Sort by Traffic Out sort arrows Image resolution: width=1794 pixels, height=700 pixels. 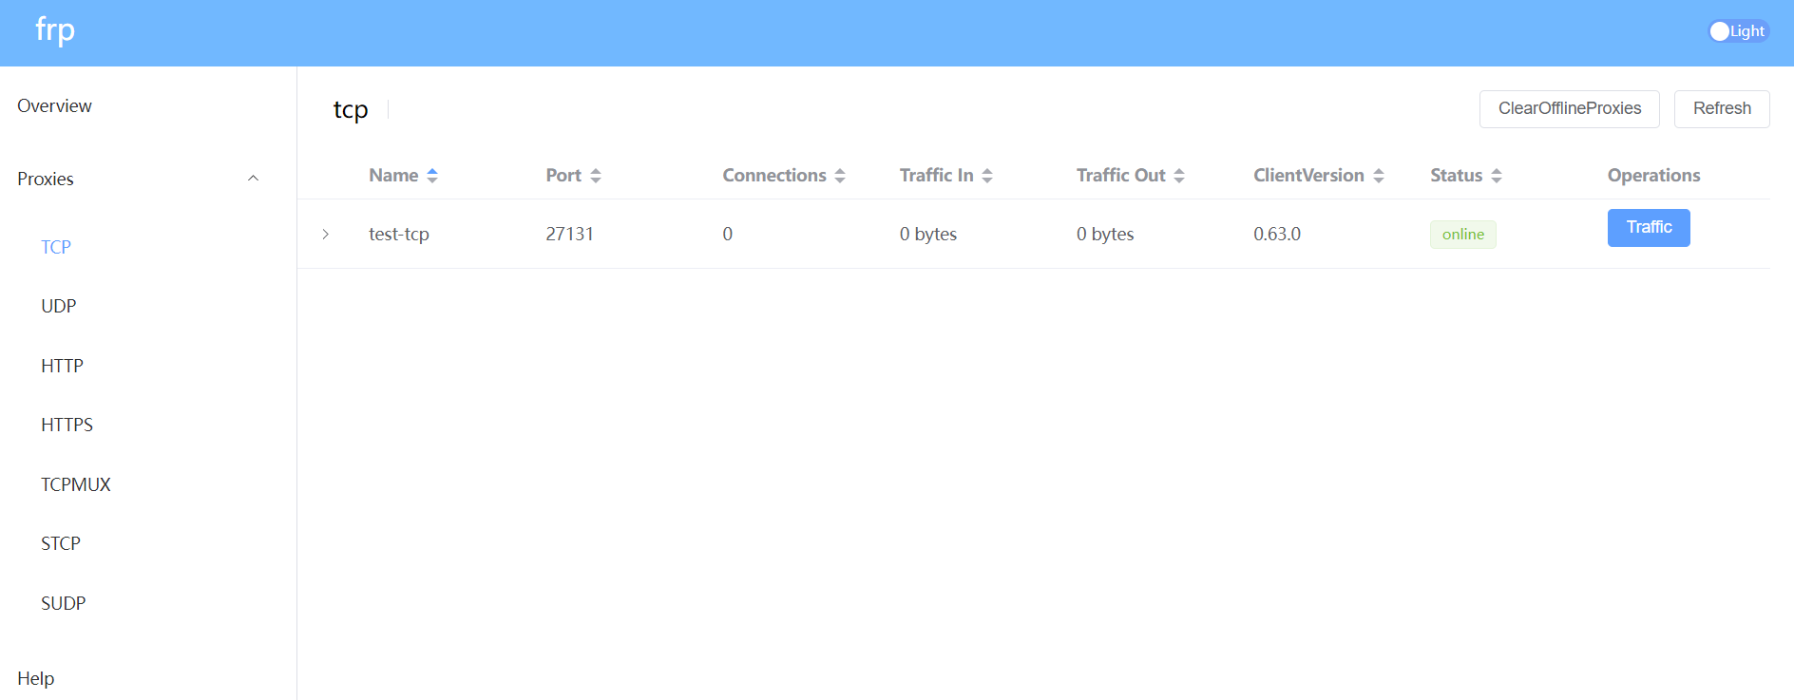pos(1179,176)
